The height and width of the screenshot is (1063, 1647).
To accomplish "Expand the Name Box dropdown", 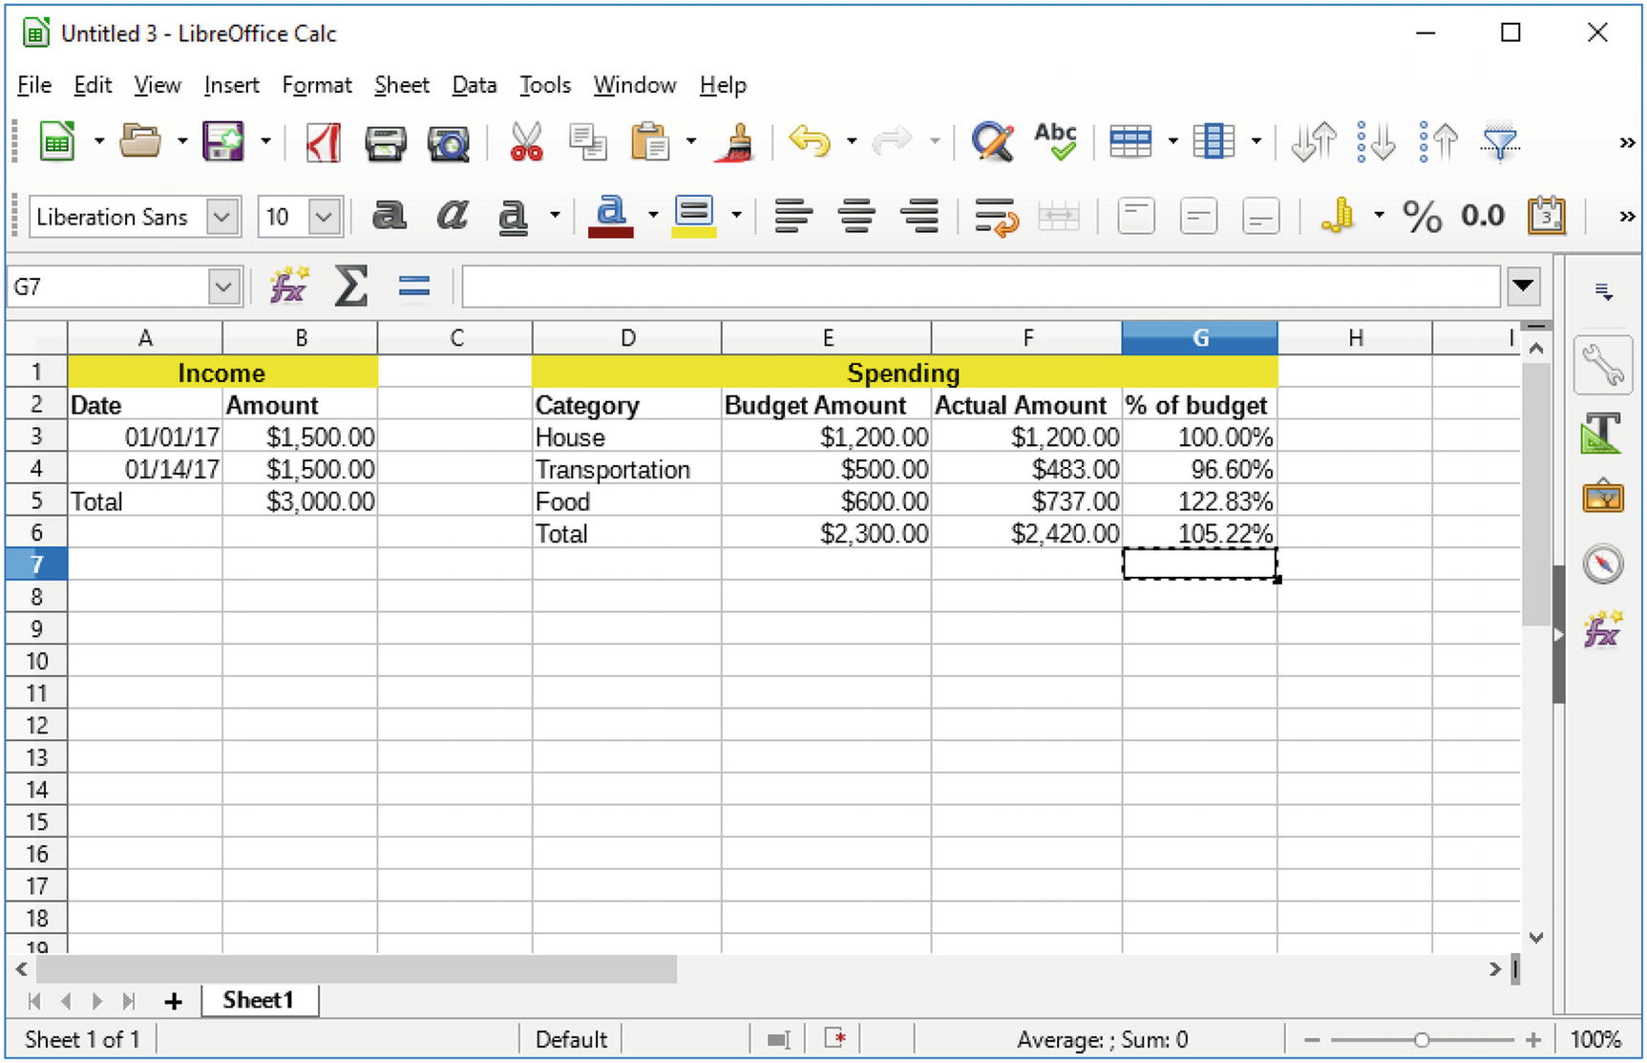I will 224,287.
